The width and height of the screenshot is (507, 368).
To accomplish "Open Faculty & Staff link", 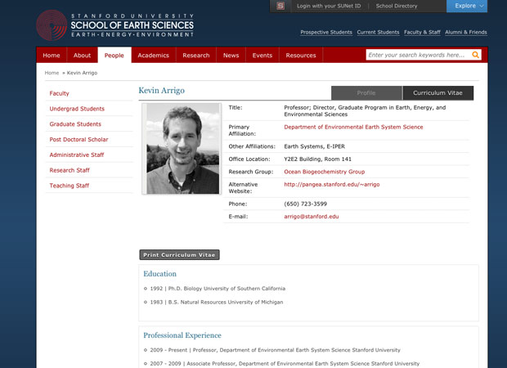I will (x=422, y=32).
